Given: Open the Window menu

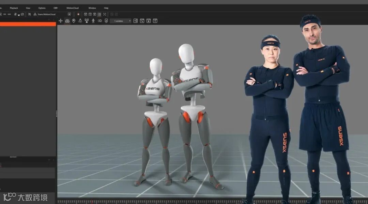Looking at the screenshot, I should (x=92, y=8).
